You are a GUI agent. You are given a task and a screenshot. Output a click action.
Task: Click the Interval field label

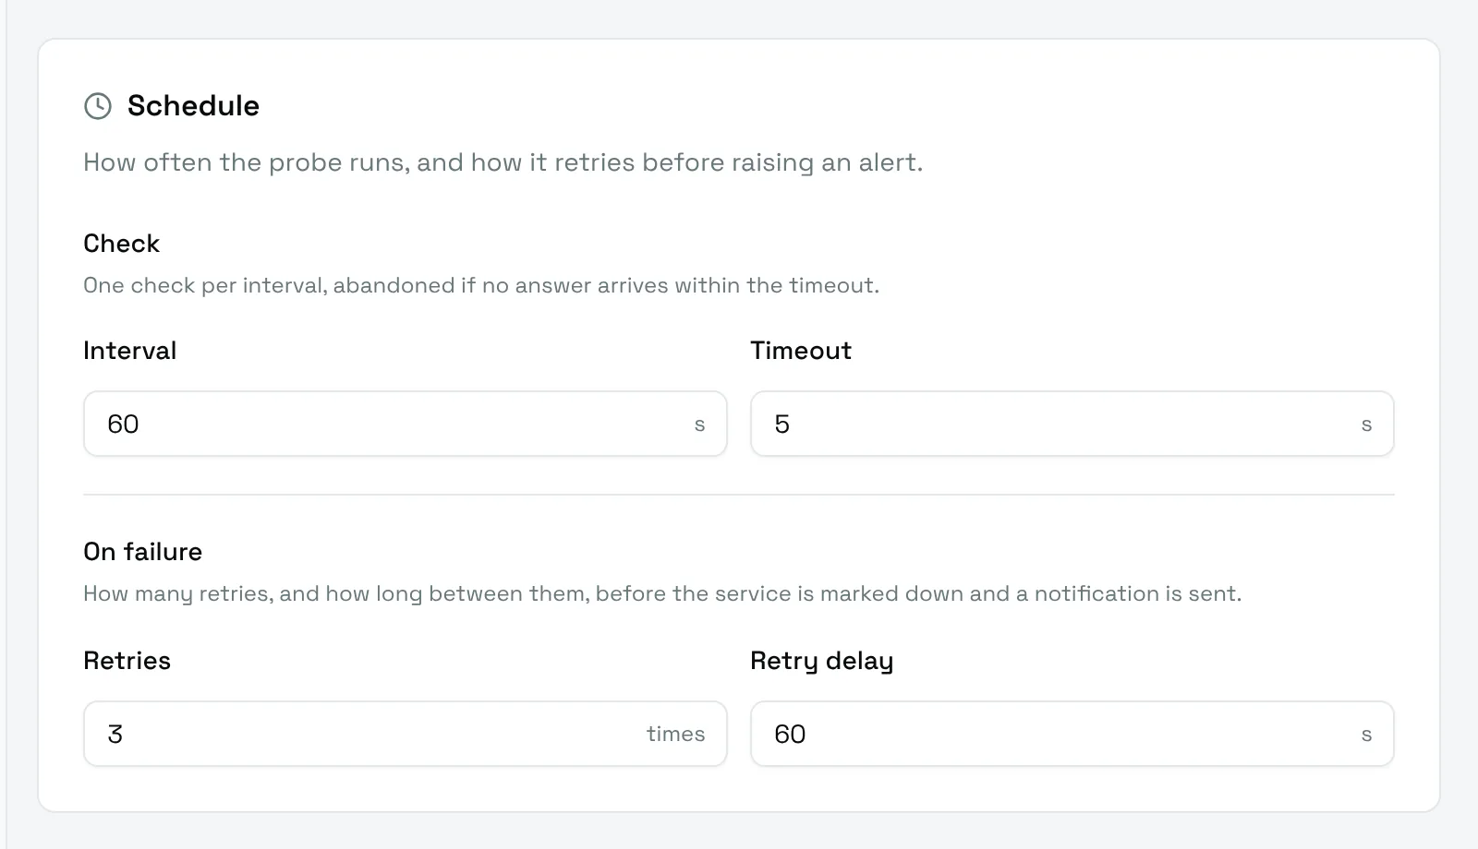coord(129,351)
